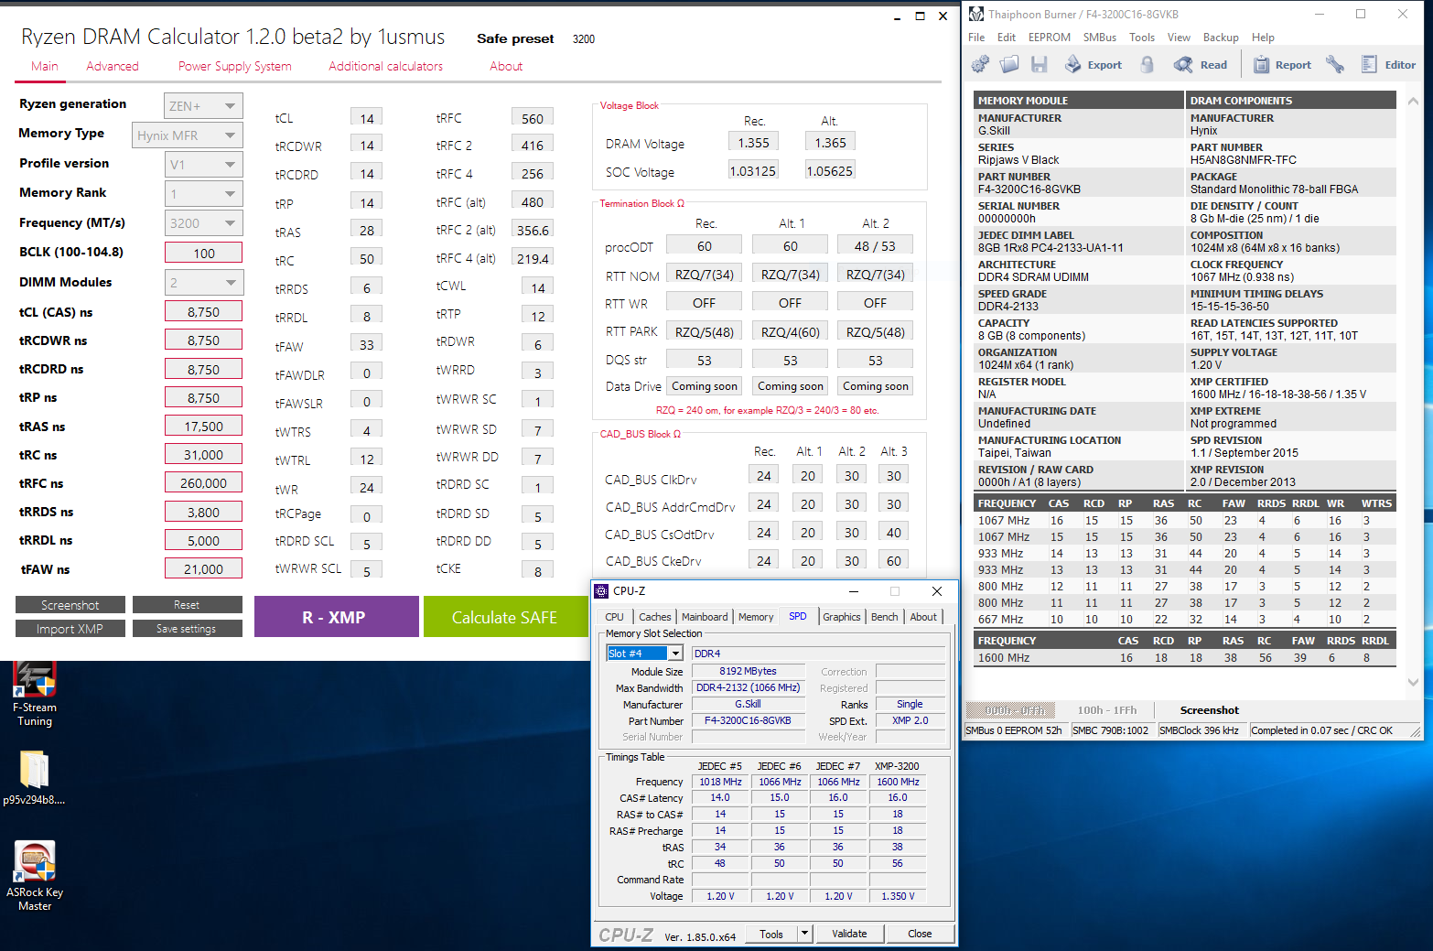
Task: Open the Backup menu in Thaiphoon Burner
Action: [1221, 38]
